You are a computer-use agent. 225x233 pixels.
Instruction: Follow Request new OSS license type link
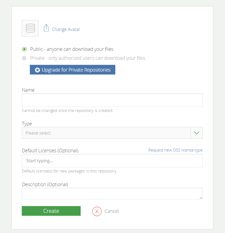(x=175, y=150)
